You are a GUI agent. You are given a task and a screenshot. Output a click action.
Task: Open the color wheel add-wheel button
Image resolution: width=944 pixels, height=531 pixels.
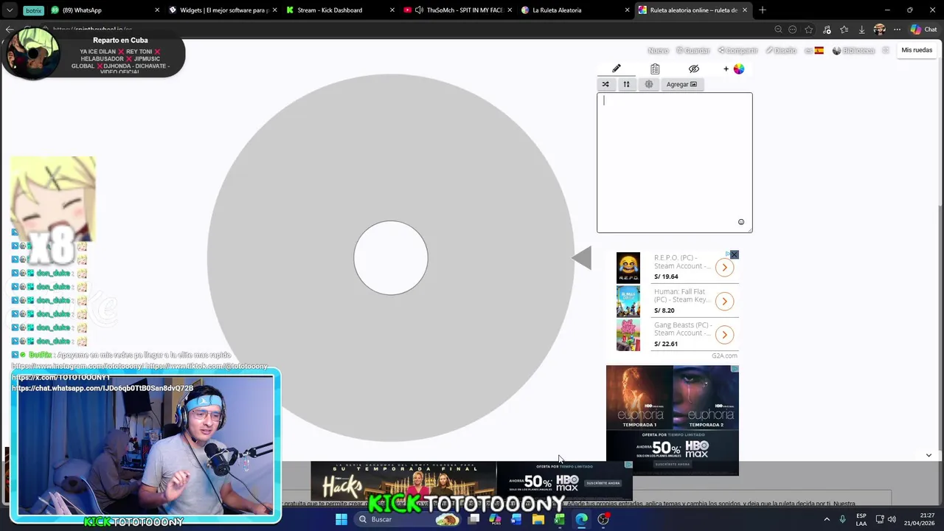[x=735, y=69]
